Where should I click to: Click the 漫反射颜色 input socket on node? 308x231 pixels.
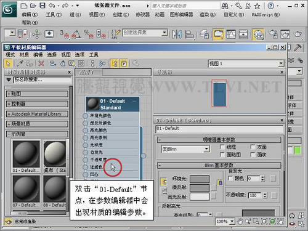tap(86, 123)
